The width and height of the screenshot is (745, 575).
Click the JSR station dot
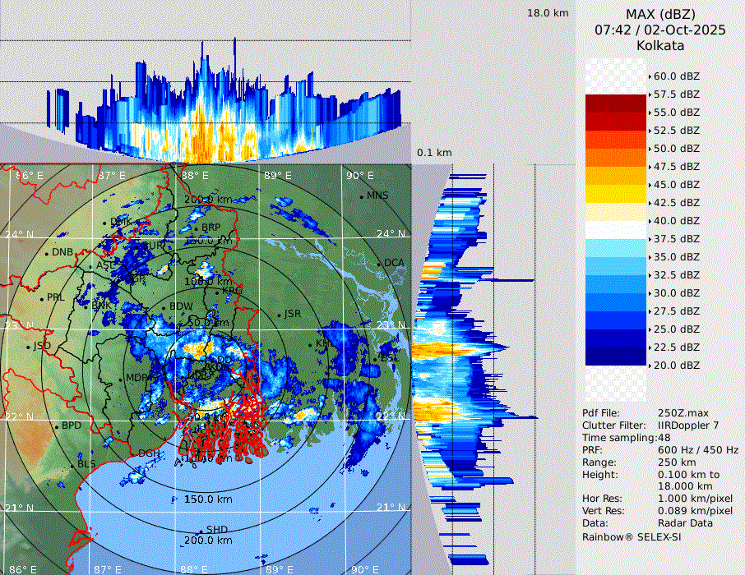pos(279,315)
